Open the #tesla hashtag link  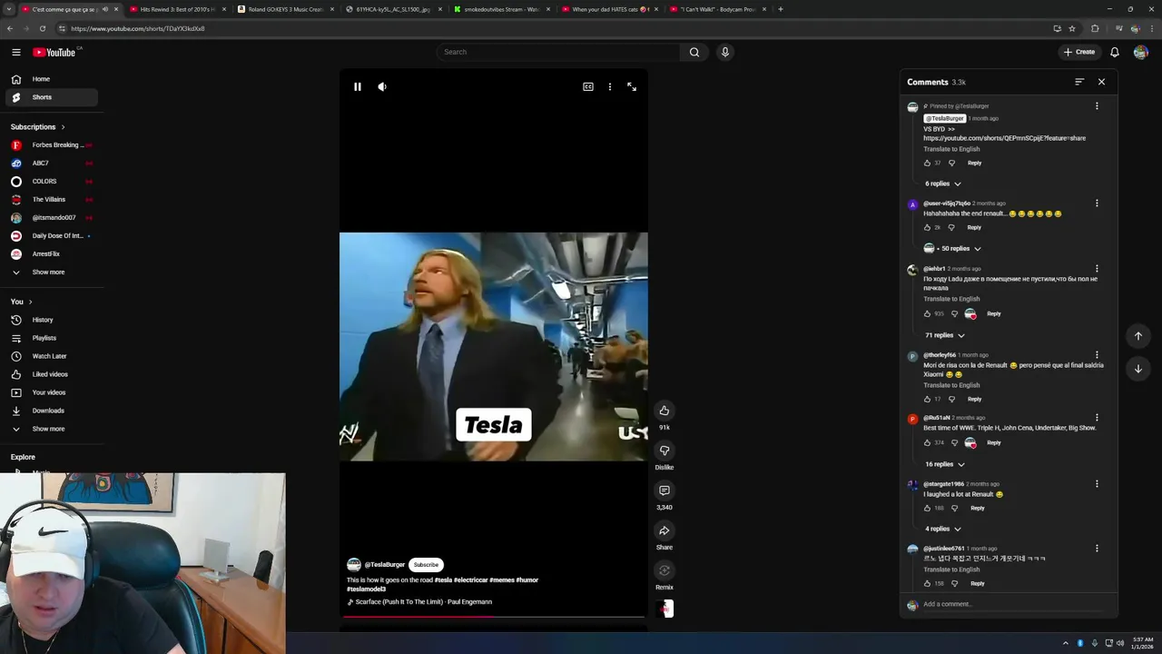click(x=443, y=580)
